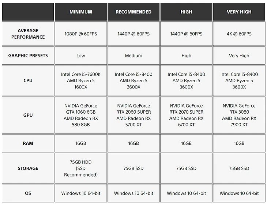Click the RTX 2070 SUPER GPU cell
The width and height of the screenshot is (267, 204).
pyautogui.click(x=186, y=115)
